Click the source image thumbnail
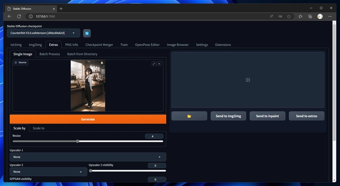Image resolution: width=340 pixels, height=186 pixels. (x=88, y=86)
